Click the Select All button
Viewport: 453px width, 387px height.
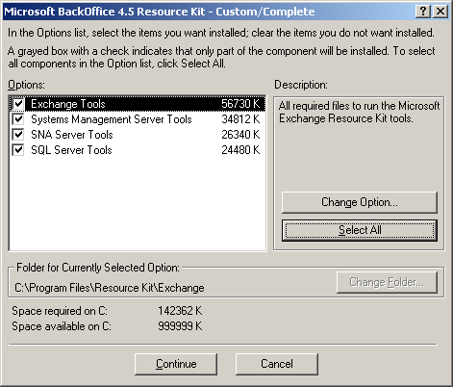pyautogui.click(x=360, y=230)
